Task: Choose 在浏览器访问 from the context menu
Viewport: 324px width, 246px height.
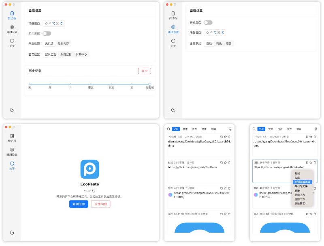Action: [303, 182]
